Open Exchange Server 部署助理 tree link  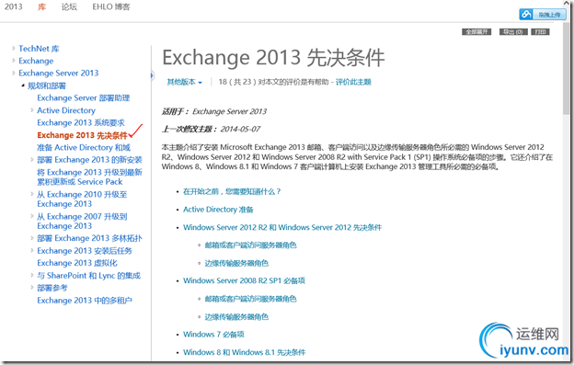(x=84, y=97)
